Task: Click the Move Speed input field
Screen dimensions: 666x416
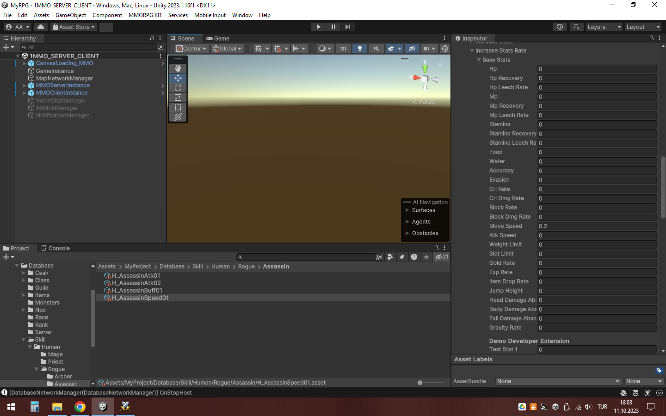Action: [597, 226]
